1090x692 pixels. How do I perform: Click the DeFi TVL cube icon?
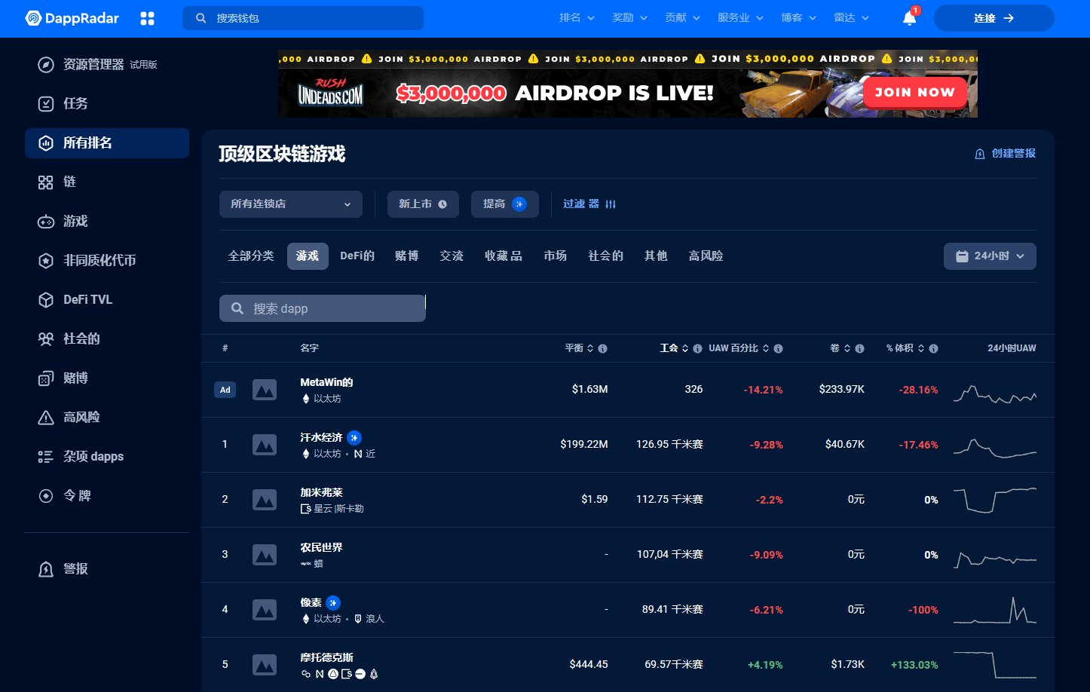click(46, 300)
